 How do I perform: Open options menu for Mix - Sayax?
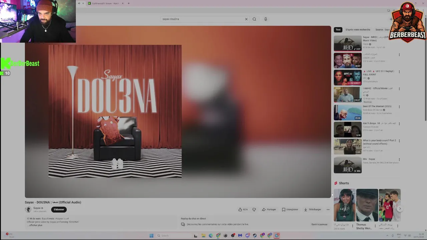click(x=399, y=160)
